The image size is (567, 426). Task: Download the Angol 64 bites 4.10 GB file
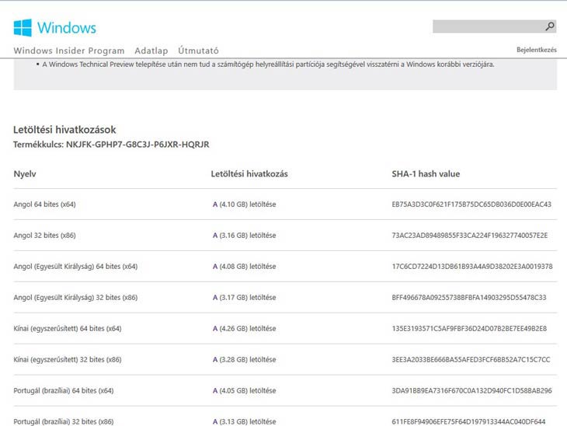click(x=244, y=204)
